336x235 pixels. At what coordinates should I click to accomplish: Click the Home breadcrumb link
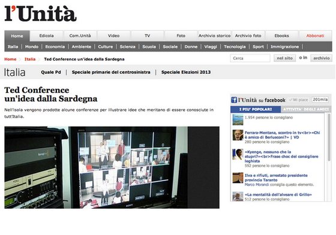[10, 59]
